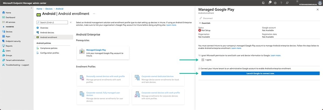Open Corporate-owned dedicated devices profile link
Image resolution: width=323 pixels, height=110 pixels.
click(157, 77)
